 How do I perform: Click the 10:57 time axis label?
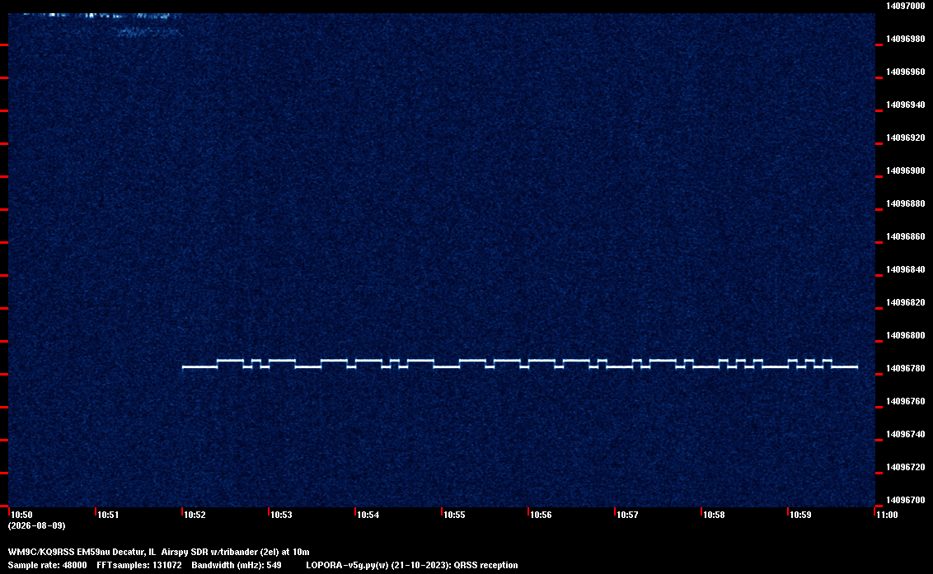pyautogui.click(x=628, y=515)
